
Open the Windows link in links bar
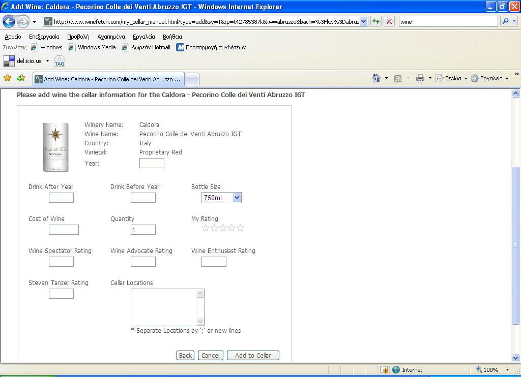(46, 47)
